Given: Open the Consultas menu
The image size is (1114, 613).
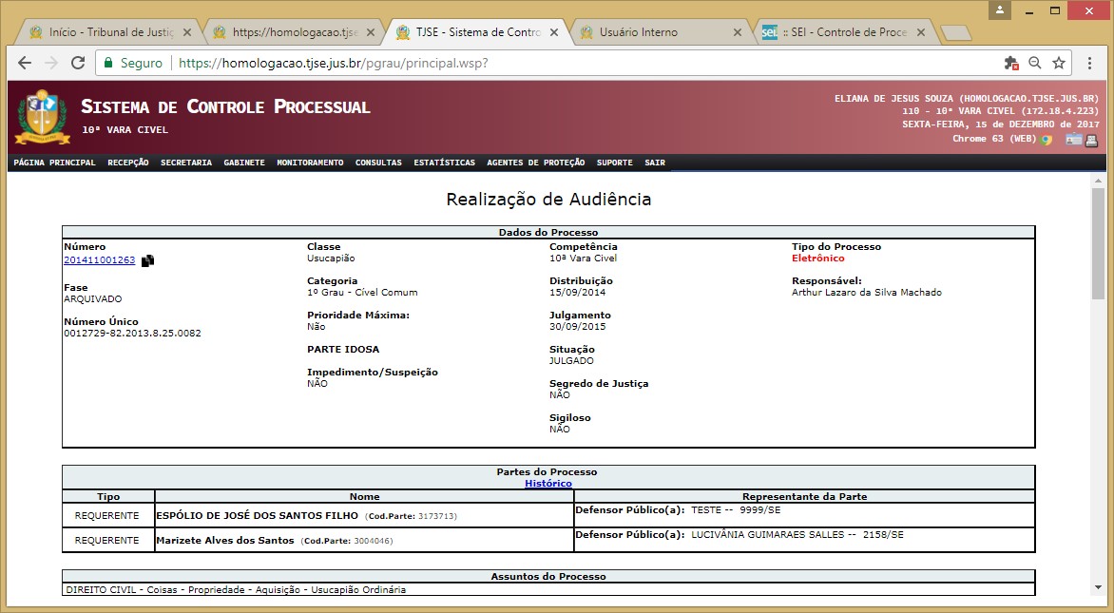Looking at the screenshot, I should click(378, 163).
